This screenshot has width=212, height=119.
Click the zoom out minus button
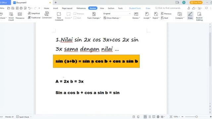click(x=183, y=117)
